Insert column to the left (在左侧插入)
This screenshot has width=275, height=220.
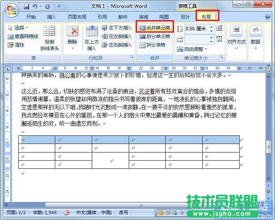pyautogui.click(x=117, y=36)
